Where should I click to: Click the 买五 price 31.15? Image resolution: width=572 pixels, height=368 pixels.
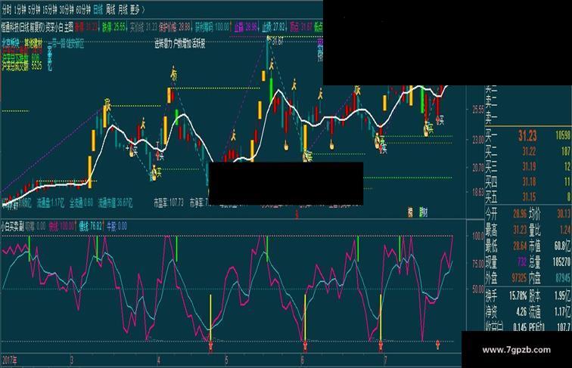point(529,197)
